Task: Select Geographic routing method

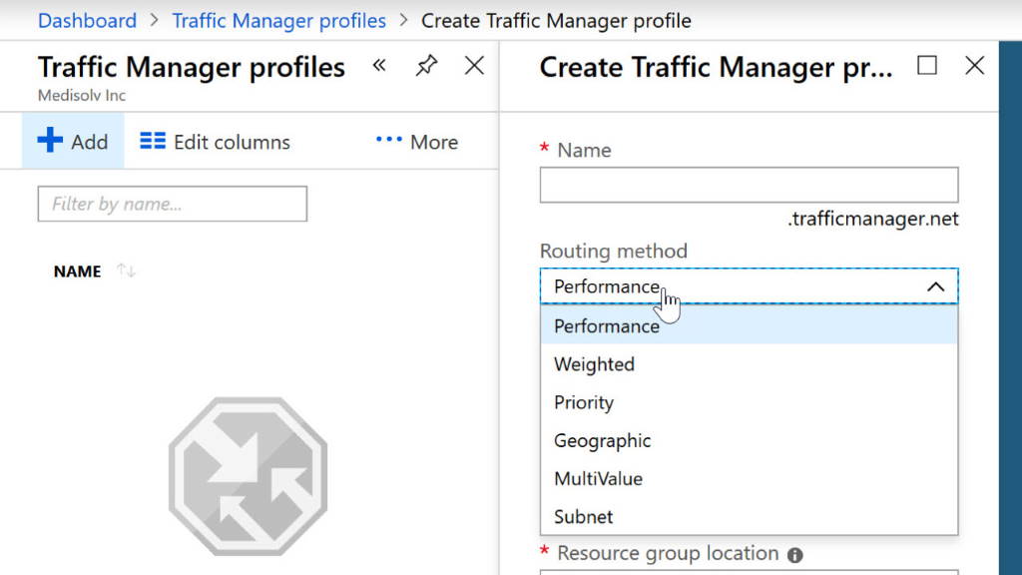Action: pyautogui.click(x=603, y=440)
